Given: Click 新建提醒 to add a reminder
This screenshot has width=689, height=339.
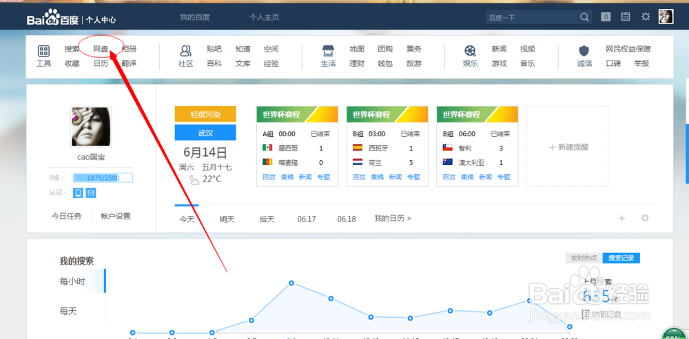Looking at the screenshot, I should (x=568, y=147).
